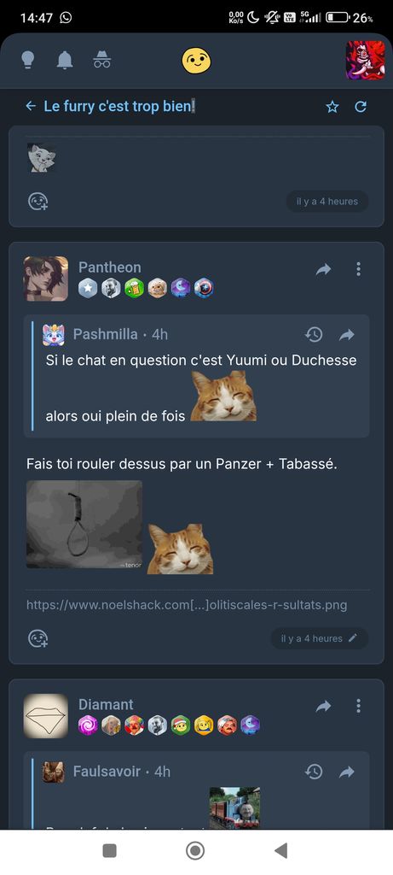View the noose GIF image
The width and height of the screenshot is (393, 875).
84,525
